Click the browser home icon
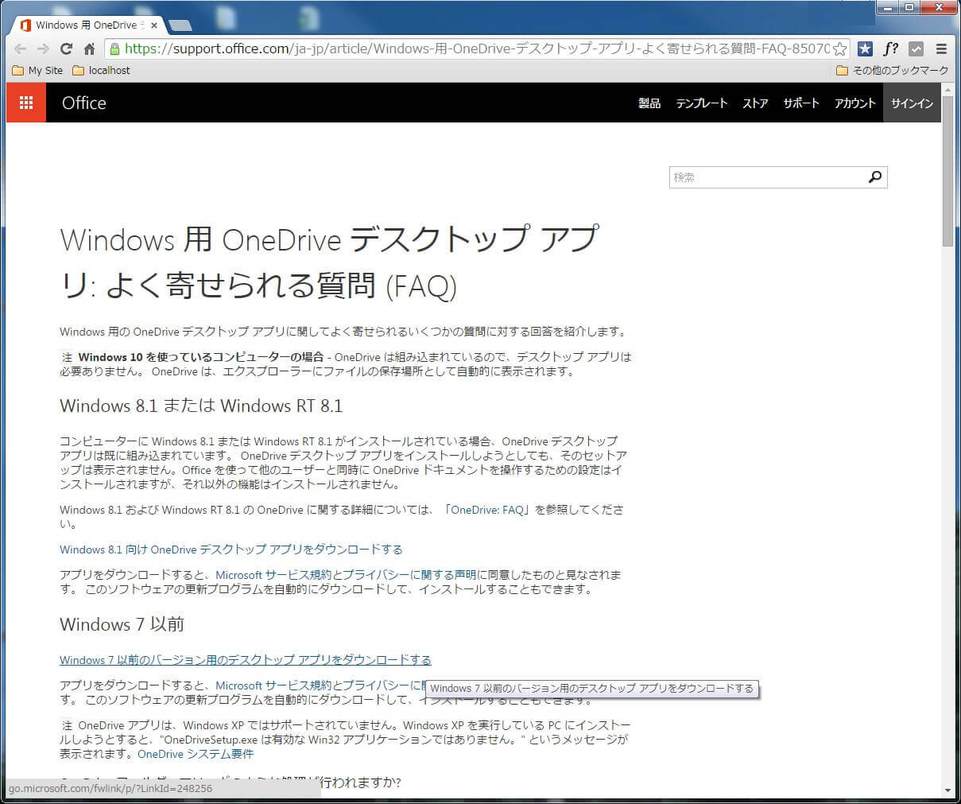Image resolution: width=961 pixels, height=804 pixels. click(89, 49)
